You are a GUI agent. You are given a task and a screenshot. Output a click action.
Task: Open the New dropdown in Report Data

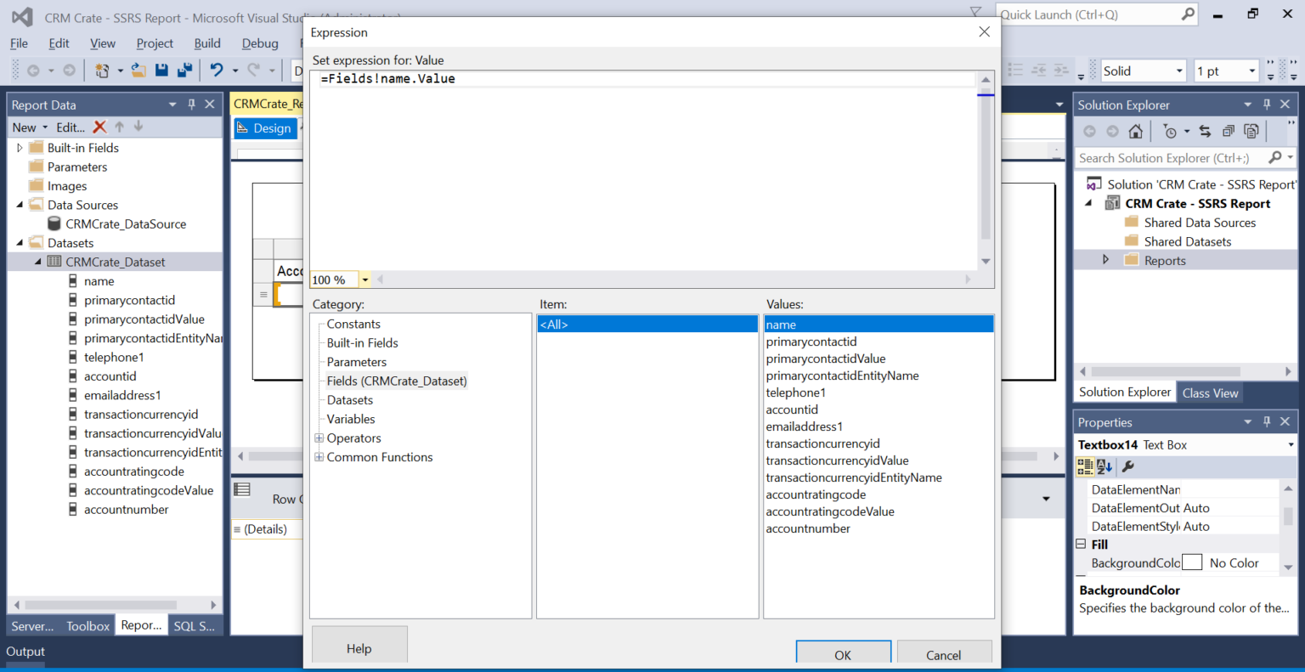[x=30, y=127]
